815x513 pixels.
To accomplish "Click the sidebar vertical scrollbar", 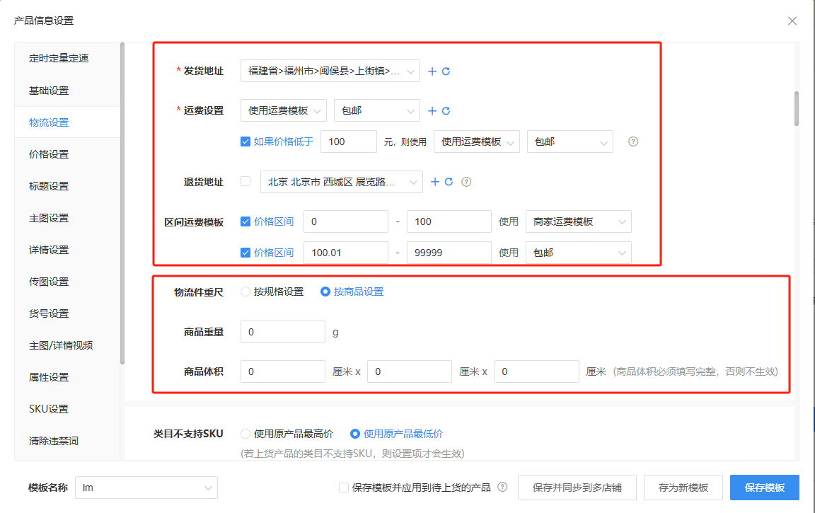I will tap(122, 203).
